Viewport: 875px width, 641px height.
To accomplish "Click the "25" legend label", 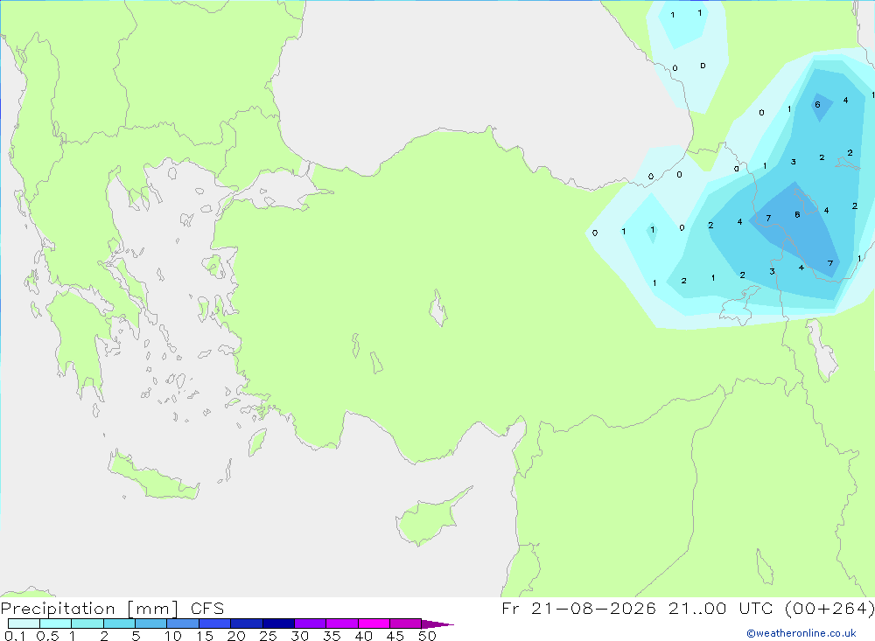I will [x=268, y=636].
